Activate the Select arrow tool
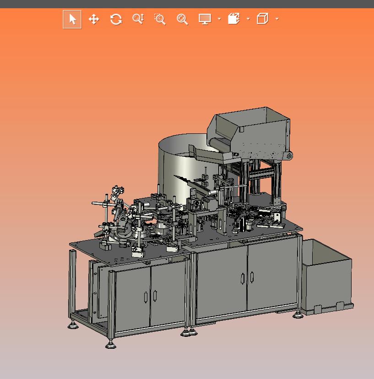The height and width of the screenshot is (379, 374). point(72,19)
